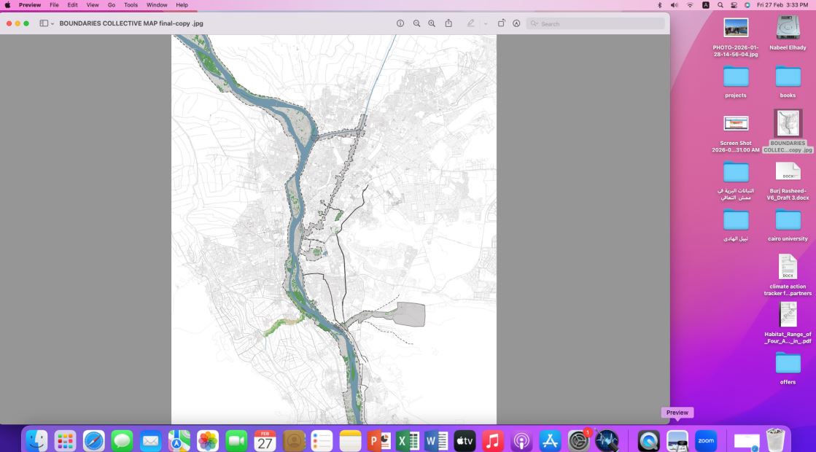Open Photos from the Dock

[208, 441]
